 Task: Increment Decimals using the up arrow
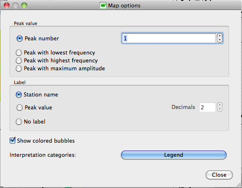[219, 105]
